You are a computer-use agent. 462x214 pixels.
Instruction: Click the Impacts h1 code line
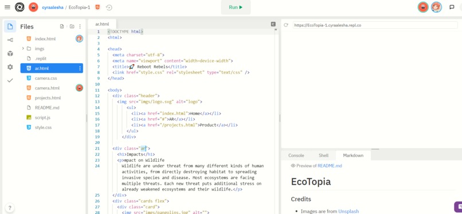(136, 154)
